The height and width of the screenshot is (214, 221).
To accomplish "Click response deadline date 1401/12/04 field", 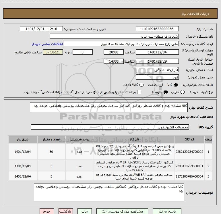I will click(157, 52).
